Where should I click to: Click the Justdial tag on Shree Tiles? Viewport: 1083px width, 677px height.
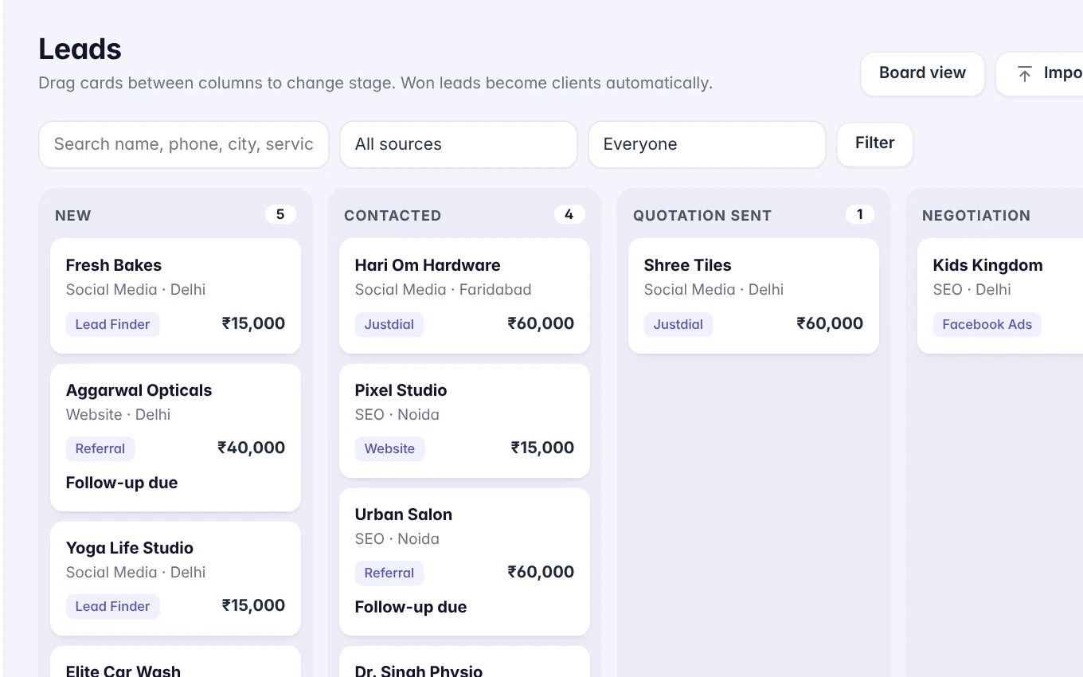(678, 324)
